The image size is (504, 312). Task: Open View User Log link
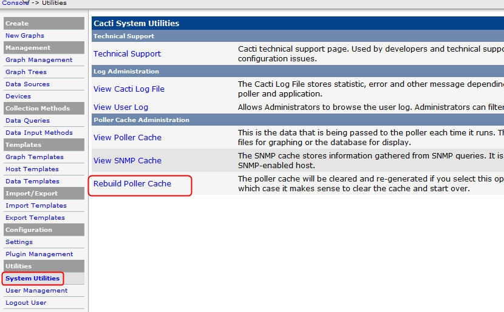point(121,107)
